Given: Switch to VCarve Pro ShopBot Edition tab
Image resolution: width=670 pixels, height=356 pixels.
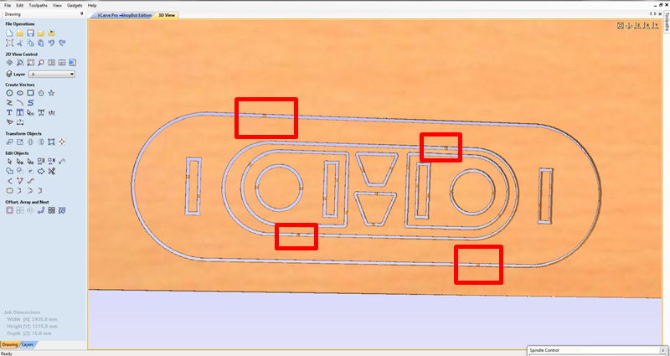Looking at the screenshot, I should [122, 15].
